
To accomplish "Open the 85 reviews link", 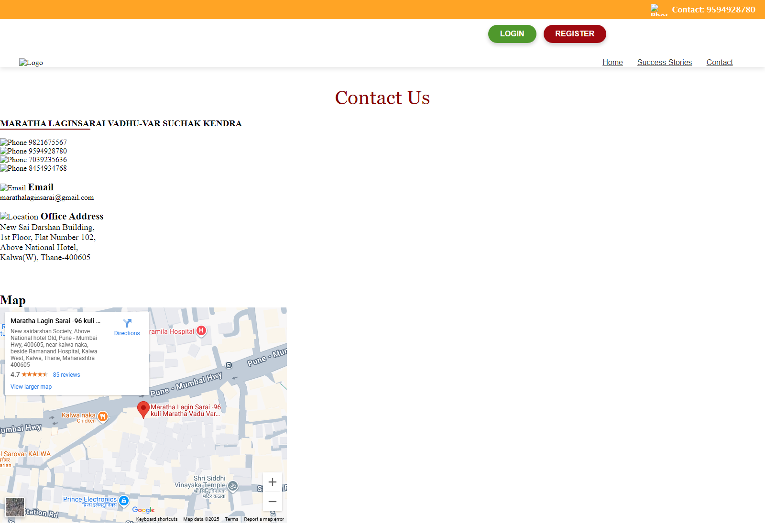I will [x=66, y=375].
